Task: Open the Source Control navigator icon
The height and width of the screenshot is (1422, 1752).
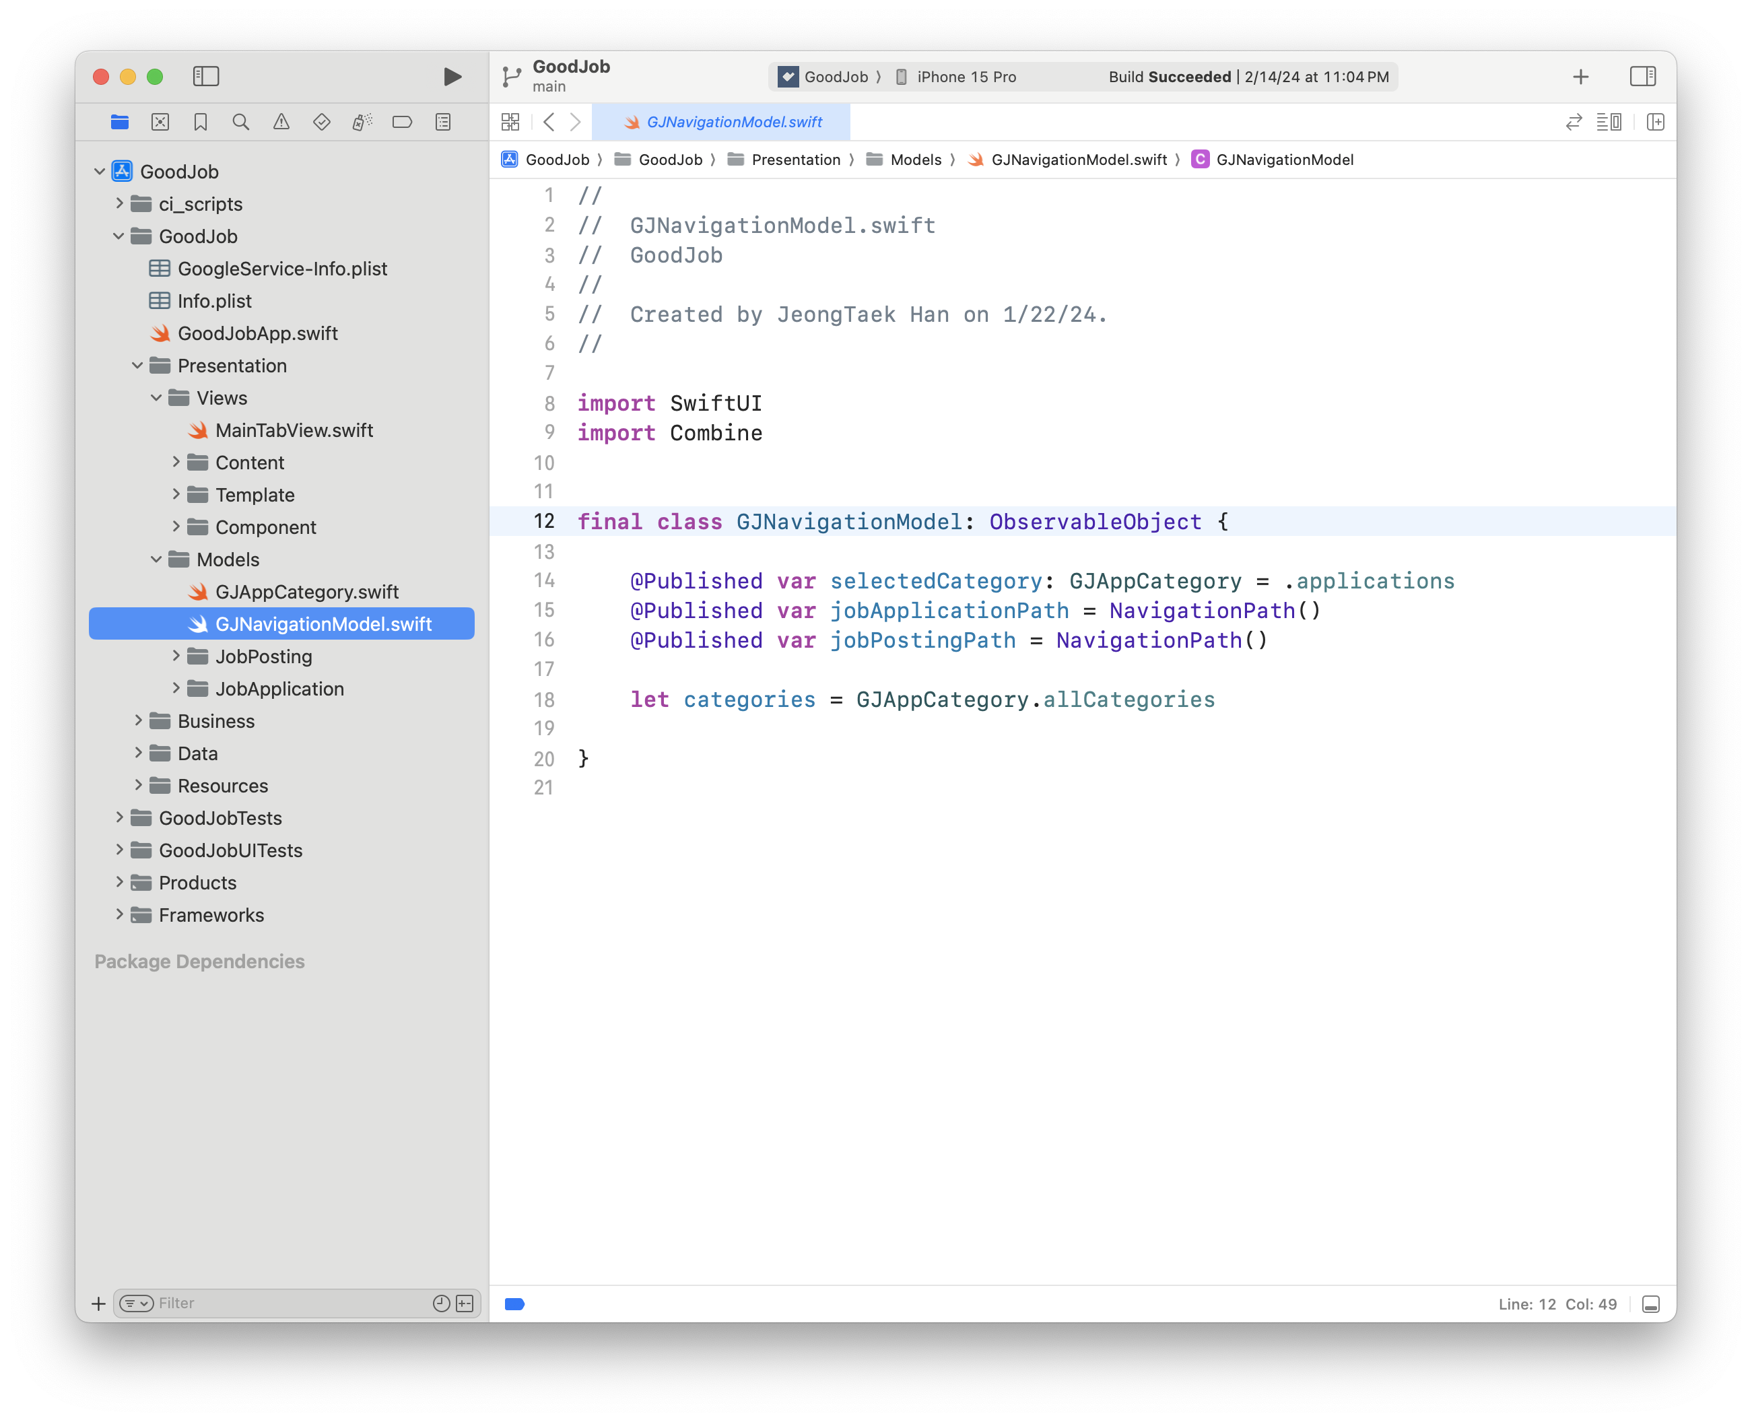Action: (x=160, y=122)
